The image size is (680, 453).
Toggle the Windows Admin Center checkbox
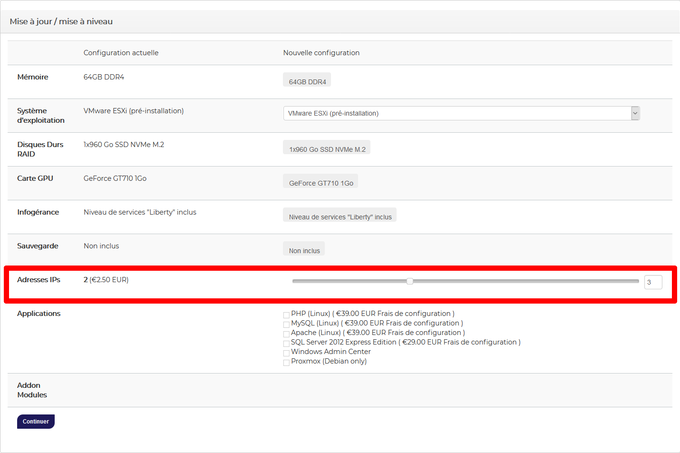[x=286, y=353]
